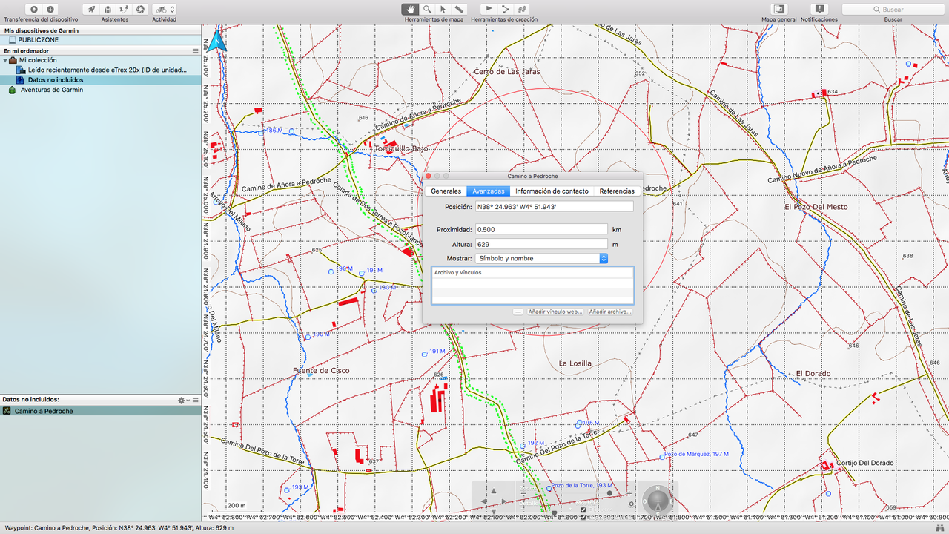
Task: Click Añadir vínculo web button
Action: pyautogui.click(x=555, y=311)
